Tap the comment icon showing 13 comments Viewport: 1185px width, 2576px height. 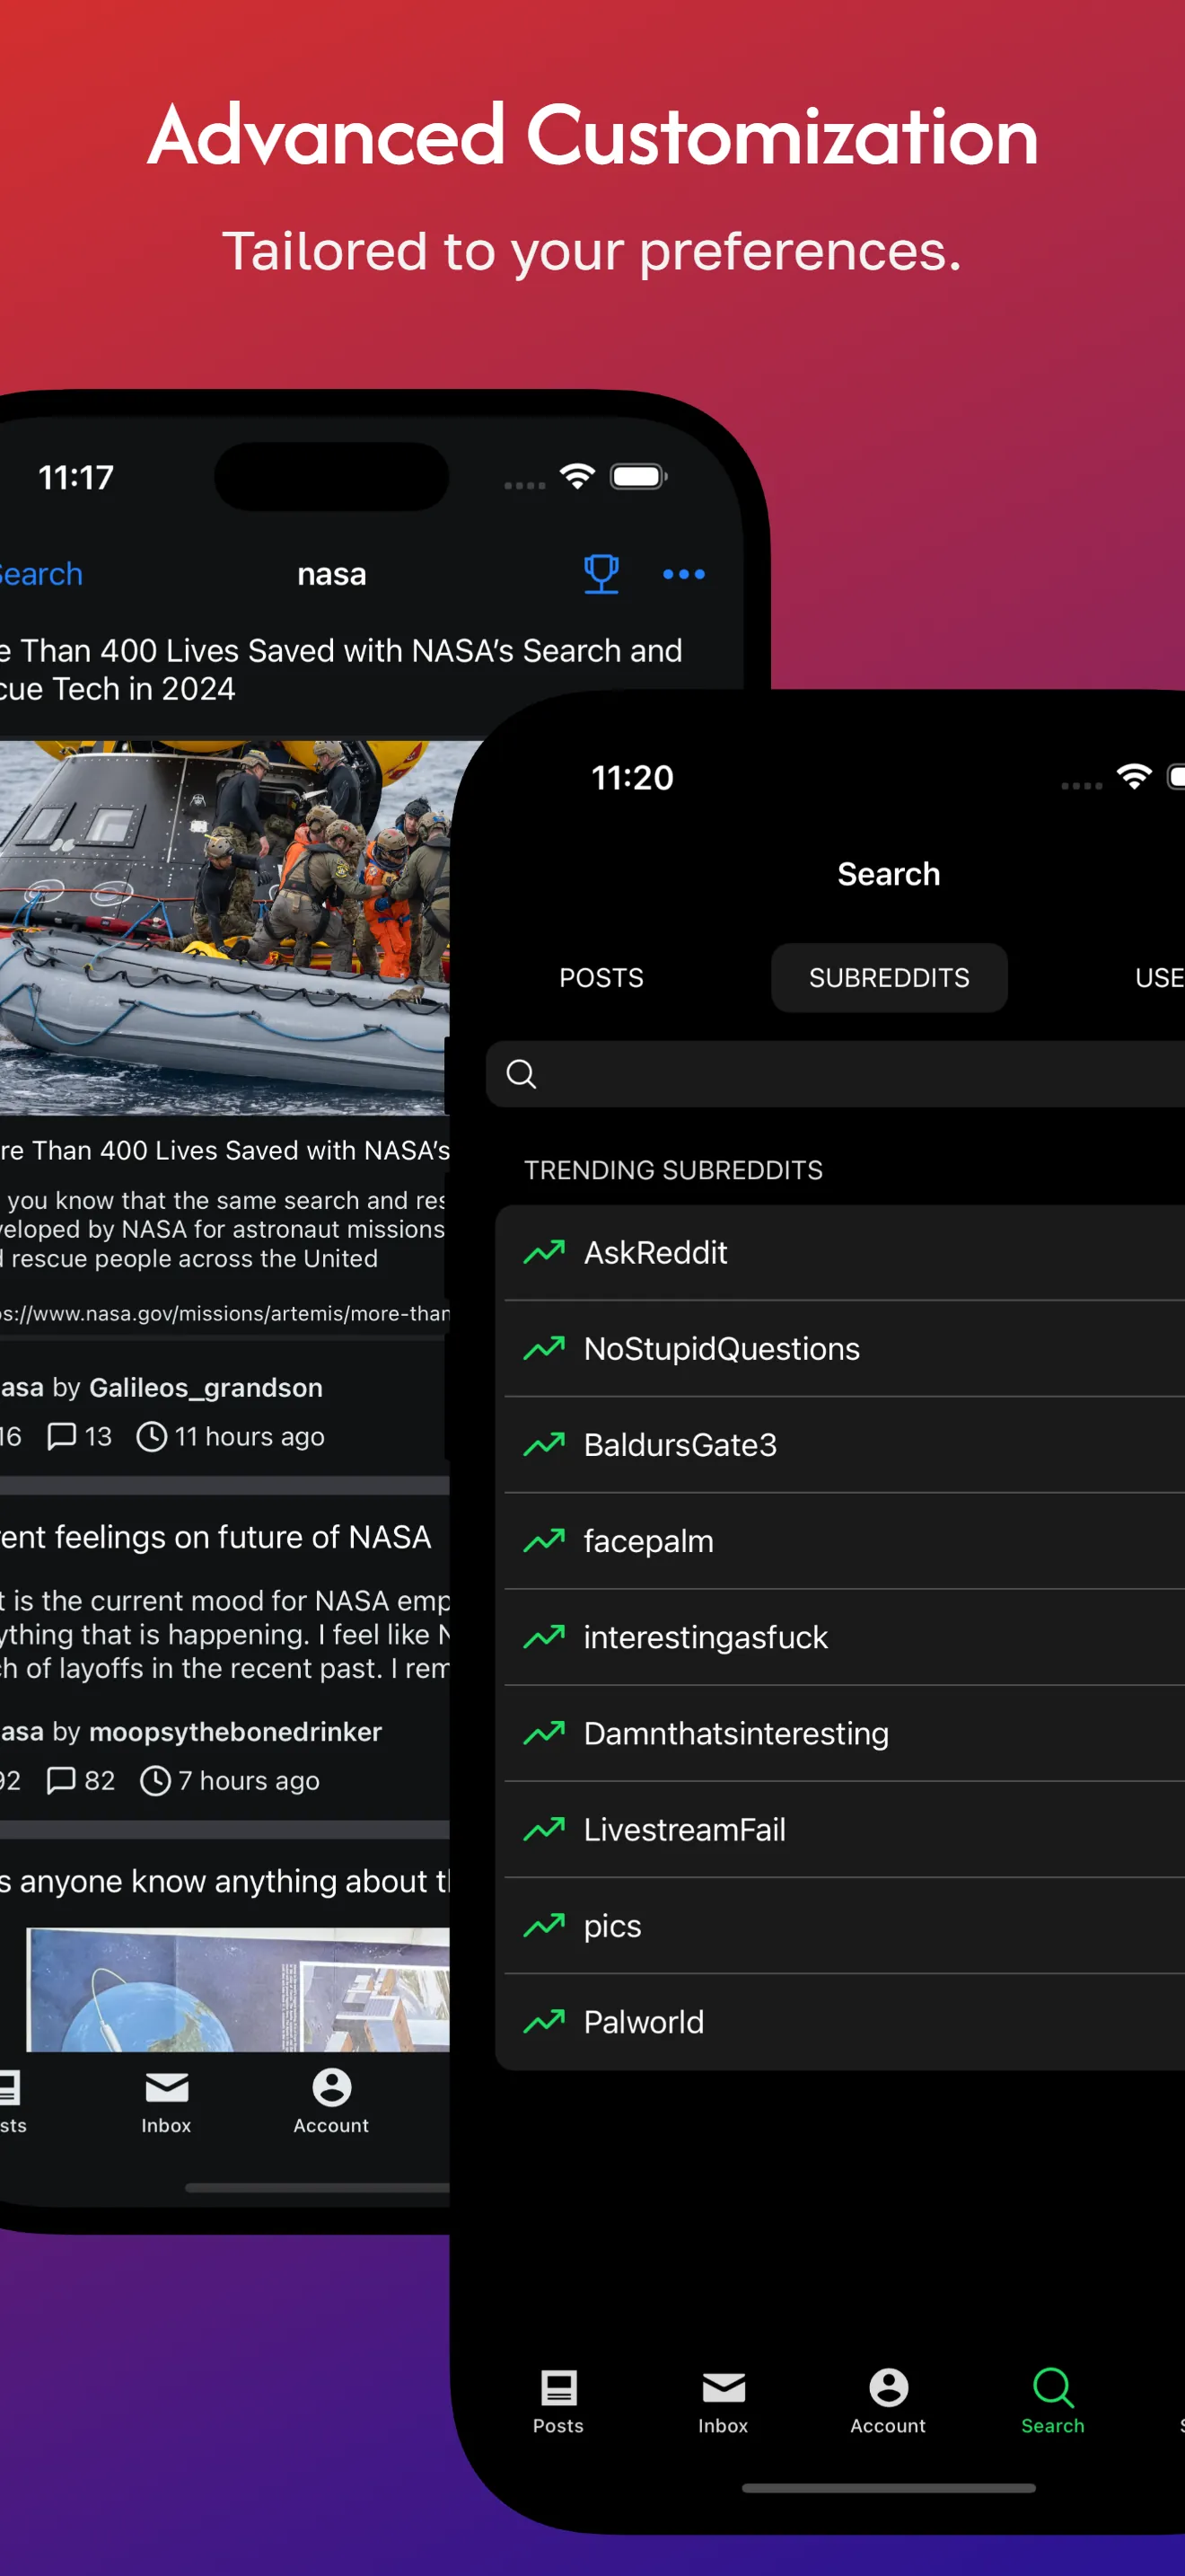[x=62, y=1436]
